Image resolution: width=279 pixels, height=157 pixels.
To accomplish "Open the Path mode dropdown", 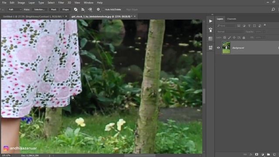I will coord(14,10).
